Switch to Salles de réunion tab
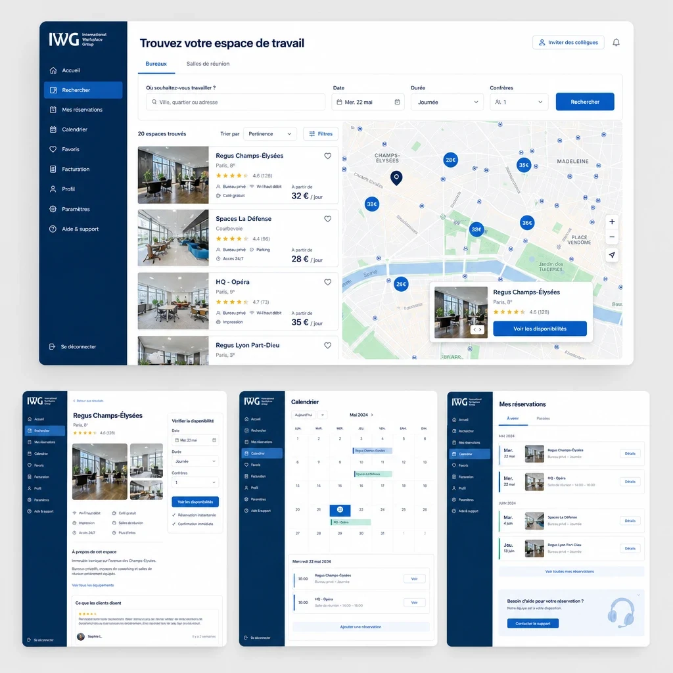The image size is (673, 673). point(208,64)
